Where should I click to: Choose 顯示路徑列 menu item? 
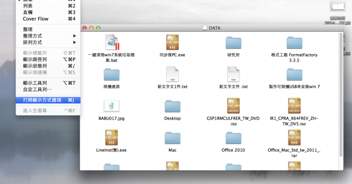click(x=48, y=60)
